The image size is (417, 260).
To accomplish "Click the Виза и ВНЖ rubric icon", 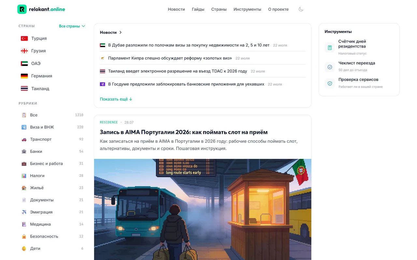I will point(24,127).
